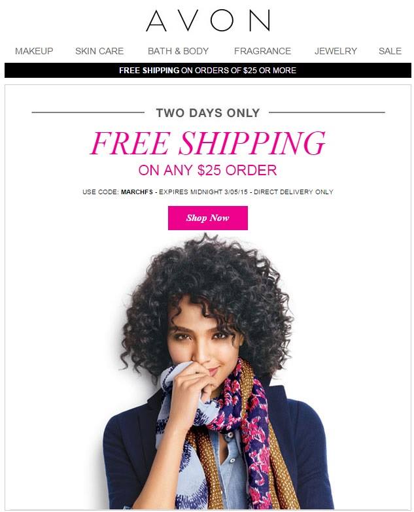414x512 pixels.
Task: Open the MAKEUP category
Action: coord(34,51)
